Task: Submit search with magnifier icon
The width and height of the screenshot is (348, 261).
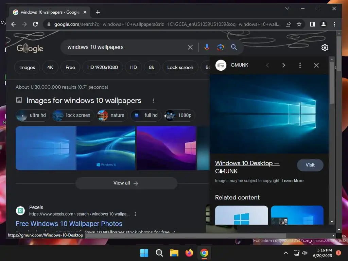Action: coord(234,47)
